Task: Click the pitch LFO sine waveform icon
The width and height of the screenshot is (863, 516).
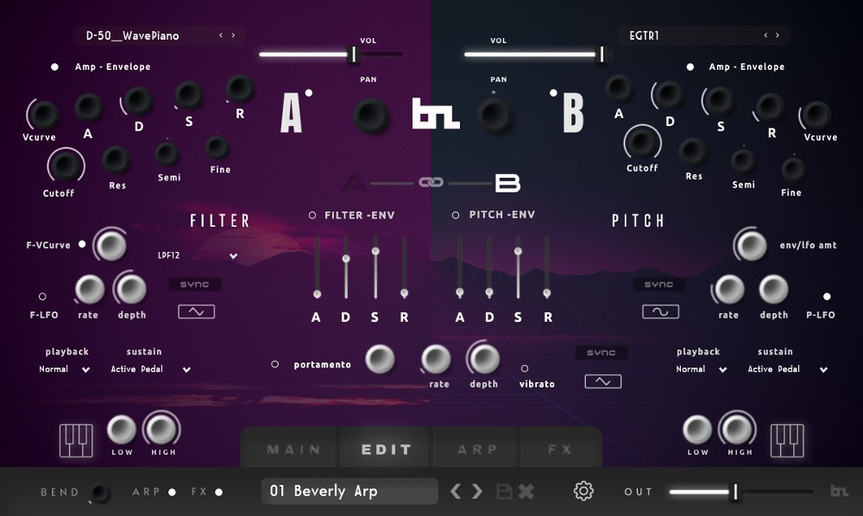Action: click(660, 311)
